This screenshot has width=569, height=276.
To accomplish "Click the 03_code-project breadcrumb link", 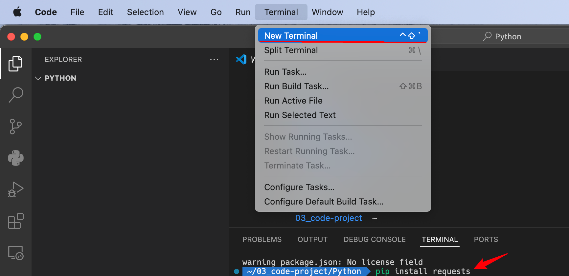I will (329, 218).
